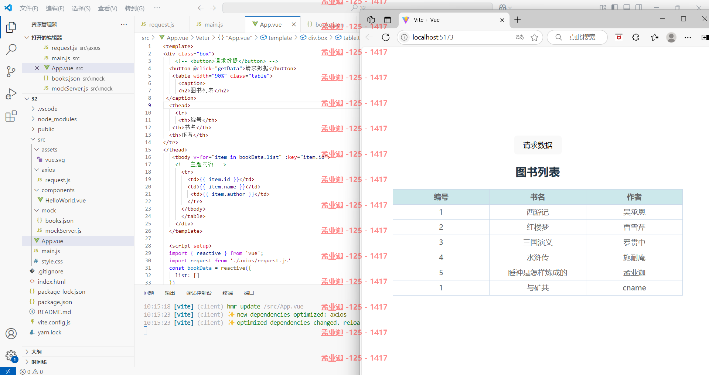The height and width of the screenshot is (375, 709).
Task: Open the Edit menu
Action: [x=55, y=8]
